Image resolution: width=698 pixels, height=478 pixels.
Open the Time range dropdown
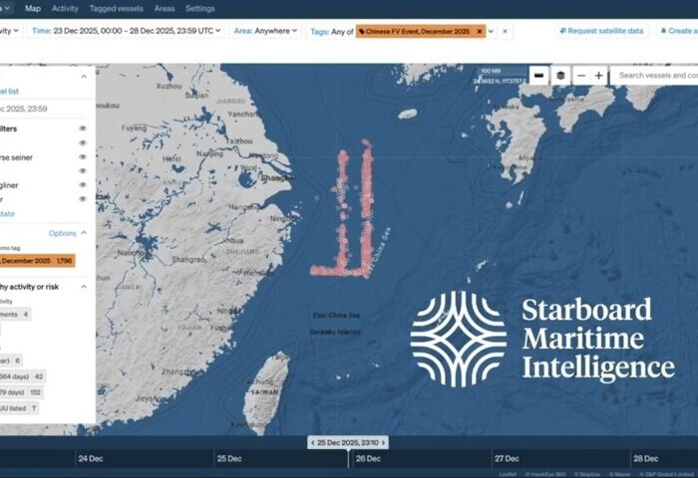coord(125,31)
